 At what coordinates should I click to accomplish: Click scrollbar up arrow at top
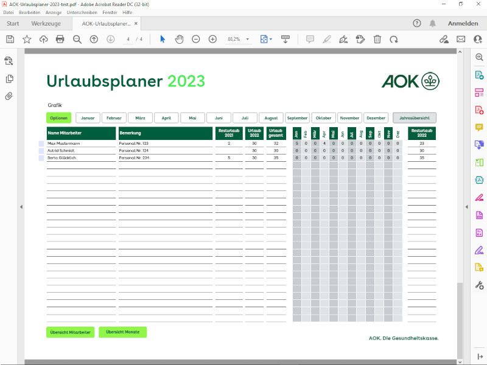click(x=460, y=52)
